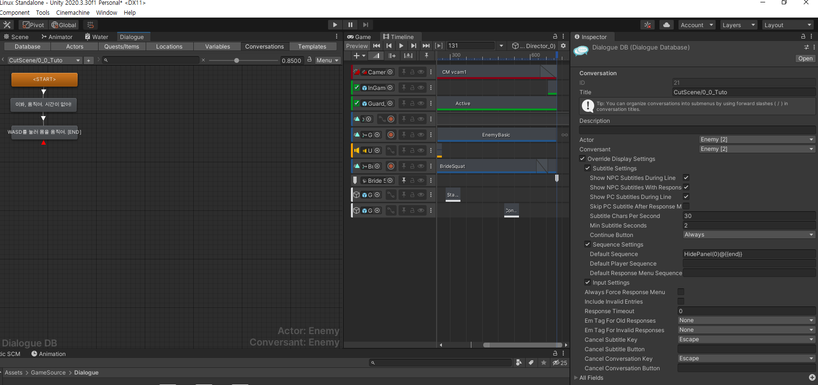Screen dimensions: 818x385
Task: Switch to the Game tab
Action: pos(359,37)
